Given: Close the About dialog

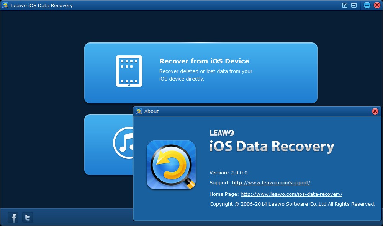Looking at the screenshot, I should pos(375,111).
